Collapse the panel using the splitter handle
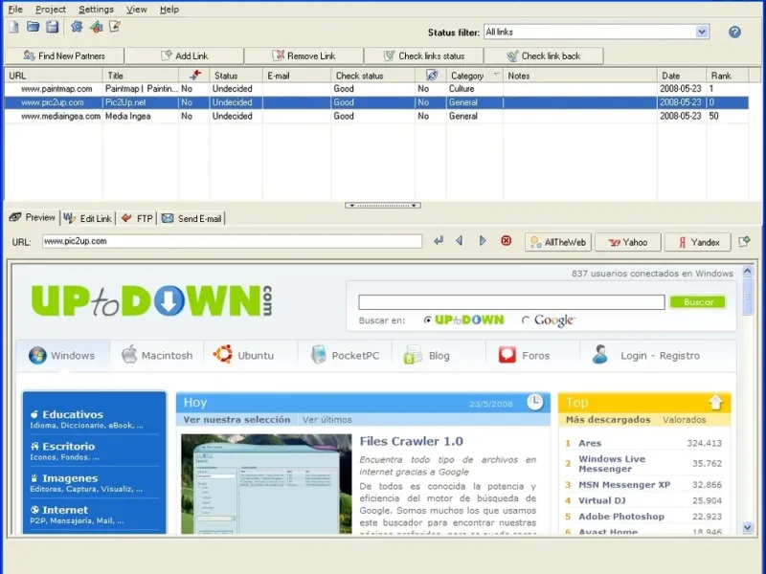 pos(382,206)
